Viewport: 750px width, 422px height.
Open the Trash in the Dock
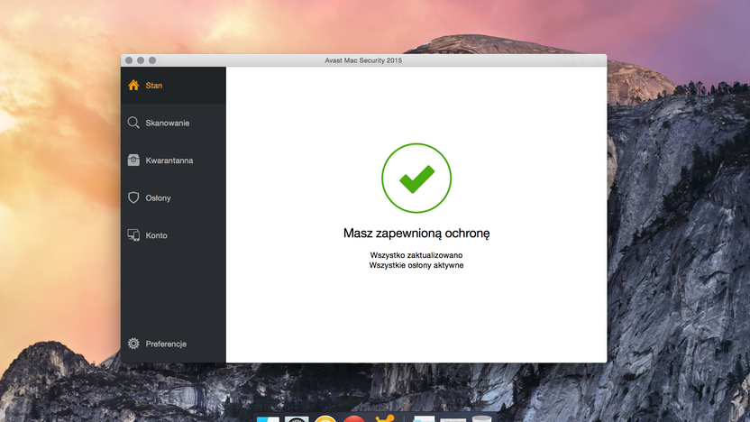tap(481, 419)
